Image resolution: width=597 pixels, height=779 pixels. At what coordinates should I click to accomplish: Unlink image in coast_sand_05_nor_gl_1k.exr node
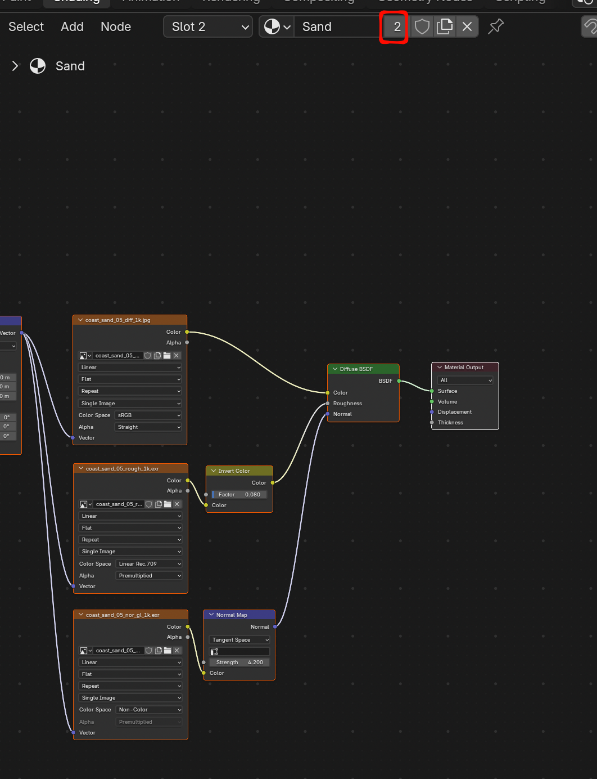(177, 651)
